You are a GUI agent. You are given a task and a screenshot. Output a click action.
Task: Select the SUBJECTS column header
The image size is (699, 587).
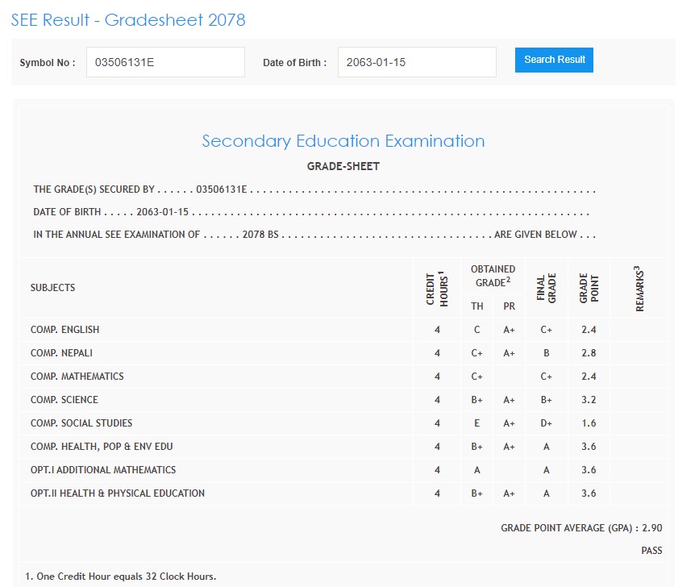[x=52, y=288]
